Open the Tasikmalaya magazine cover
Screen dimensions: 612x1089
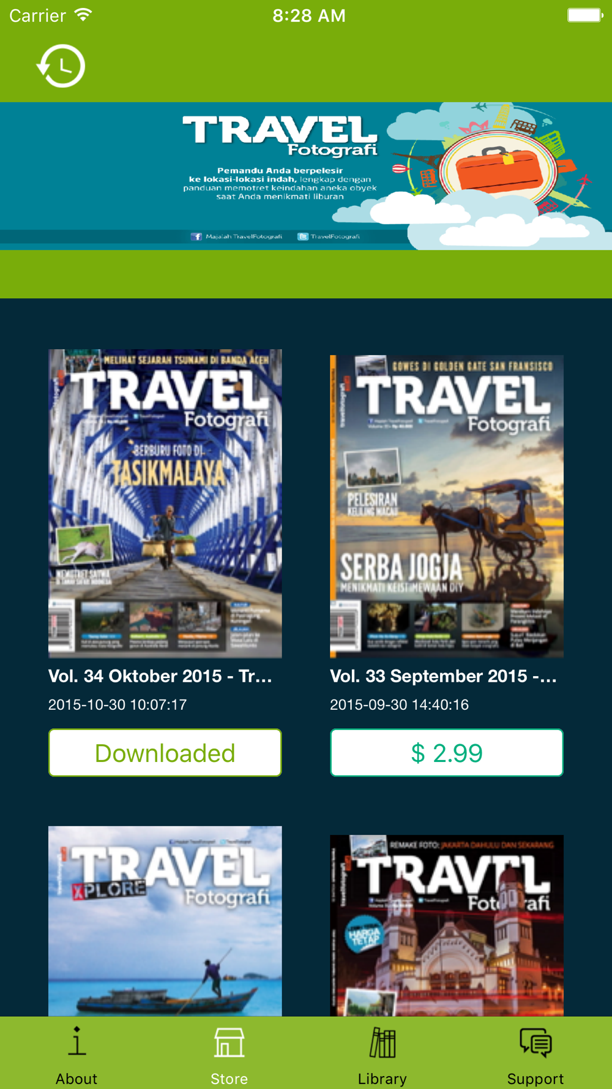pos(165,503)
